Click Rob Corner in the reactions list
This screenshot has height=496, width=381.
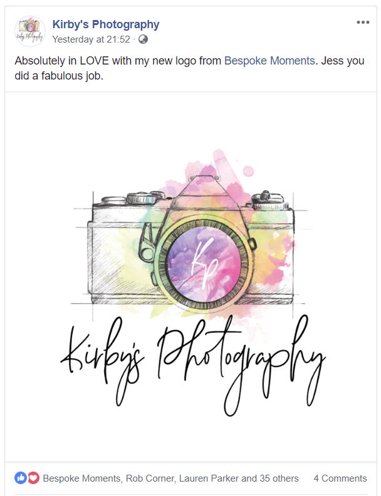(150, 478)
